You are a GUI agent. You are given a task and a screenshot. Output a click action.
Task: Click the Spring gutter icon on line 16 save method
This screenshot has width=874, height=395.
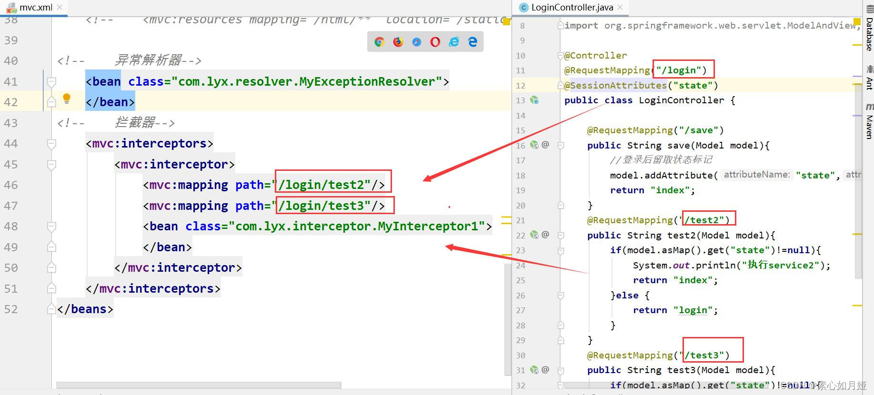tap(534, 145)
